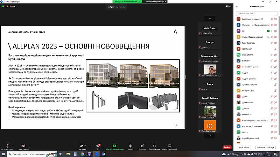
Task: Click Fedir Sasenkov participant entry
Action: coord(257,43)
